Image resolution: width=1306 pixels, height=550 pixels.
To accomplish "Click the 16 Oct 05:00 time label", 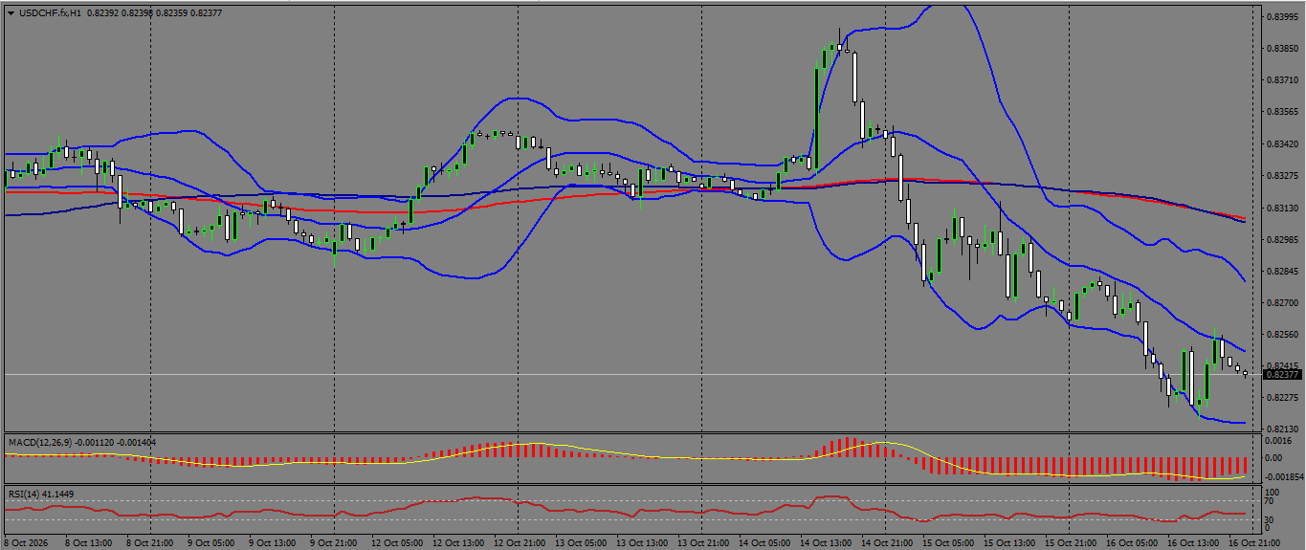I will (1132, 542).
